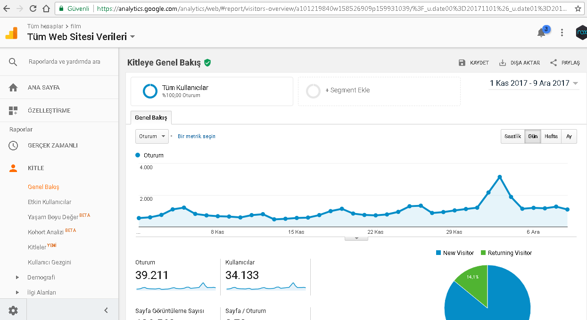This screenshot has width=587, height=320.
Task: Expand the Demografi tree item
Action: pyautogui.click(x=17, y=277)
